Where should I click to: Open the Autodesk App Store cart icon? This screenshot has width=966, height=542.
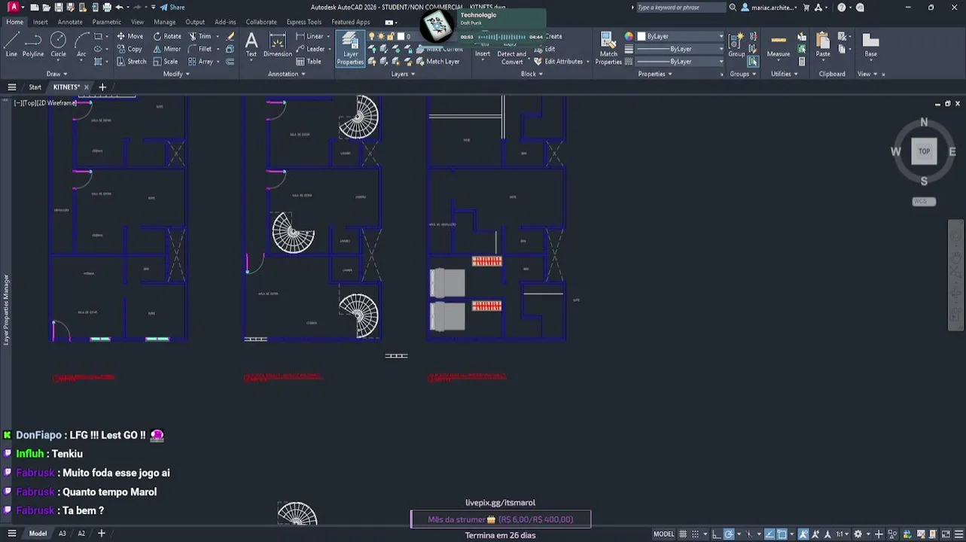coord(806,8)
